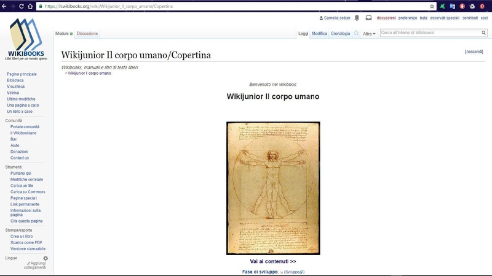Screen dimensions: 492x276
Task: Click the green padlock security icon
Action: pos(41,6)
